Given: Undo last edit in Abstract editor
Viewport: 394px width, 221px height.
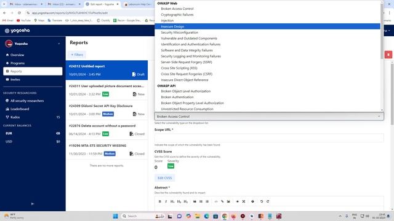Looking at the screenshot, I should click(262, 201).
